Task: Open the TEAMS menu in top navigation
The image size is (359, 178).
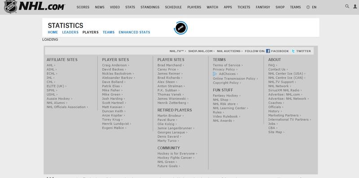Action: point(295,7)
